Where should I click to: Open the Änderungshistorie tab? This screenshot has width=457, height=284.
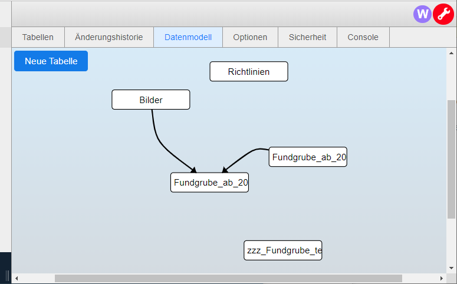click(109, 37)
